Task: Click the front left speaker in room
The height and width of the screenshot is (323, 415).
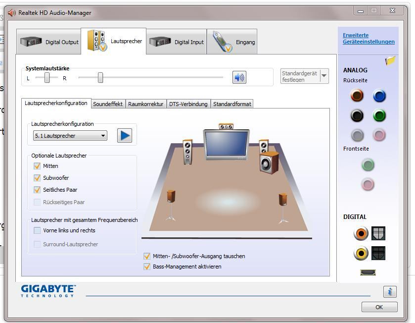Action: click(187, 152)
